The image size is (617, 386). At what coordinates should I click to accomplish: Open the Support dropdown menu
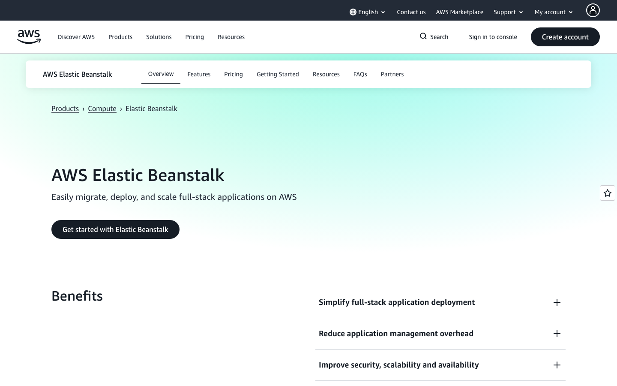click(x=508, y=12)
